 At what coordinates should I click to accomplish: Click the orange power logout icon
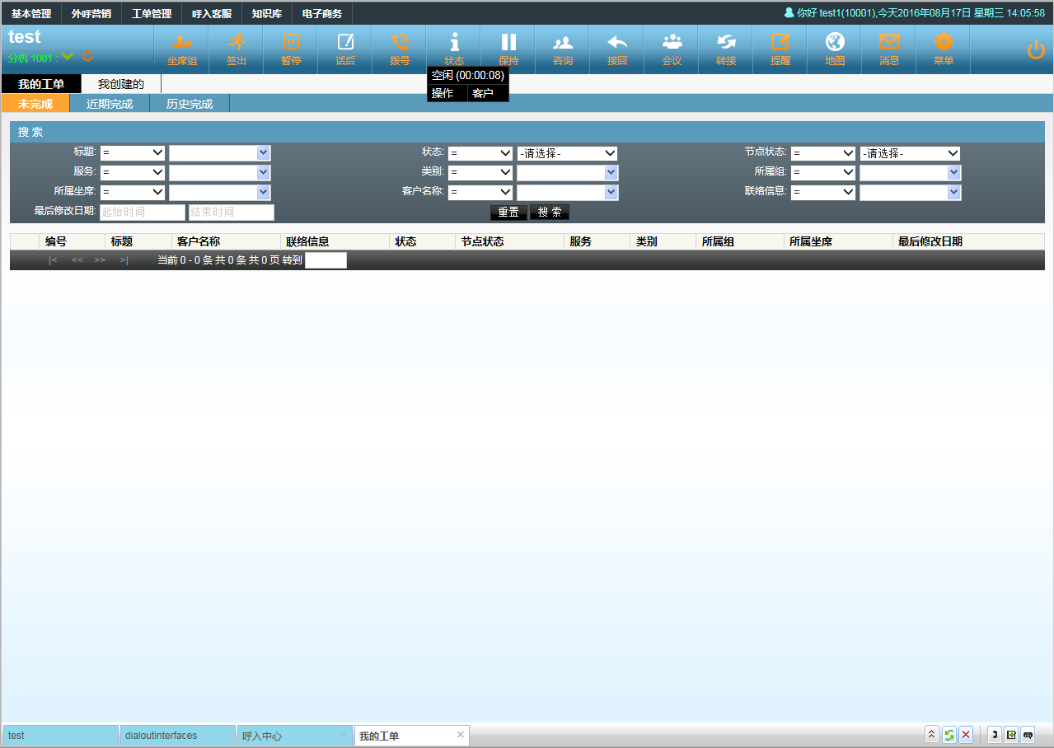pos(1036,50)
